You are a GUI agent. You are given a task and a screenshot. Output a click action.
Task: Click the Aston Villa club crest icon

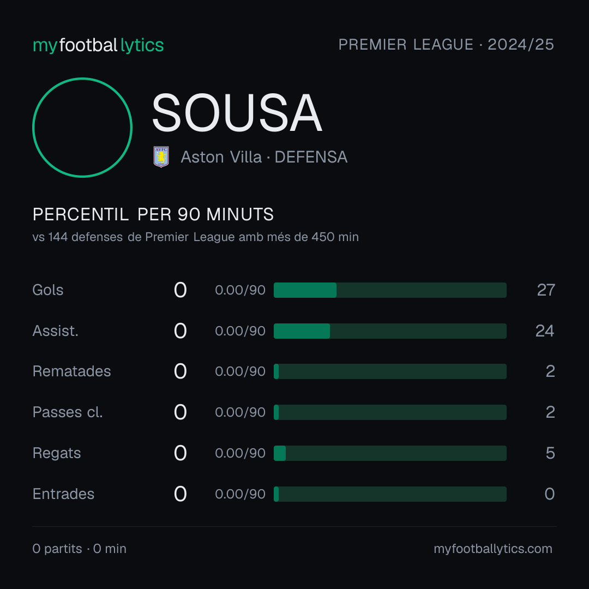pos(161,157)
